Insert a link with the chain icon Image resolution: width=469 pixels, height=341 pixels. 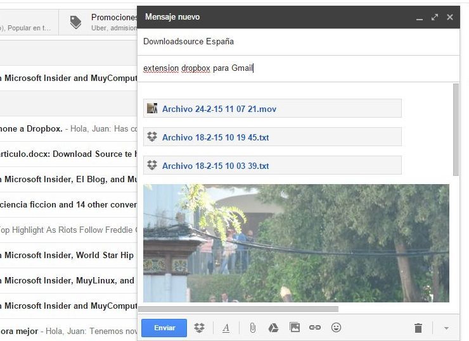[314, 328]
